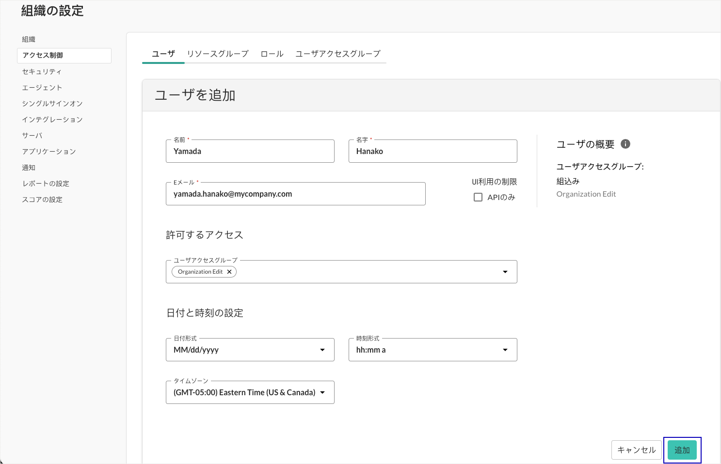Open 通知 in the sidebar
This screenshot has width=721, height=464.
click(29, 167)
